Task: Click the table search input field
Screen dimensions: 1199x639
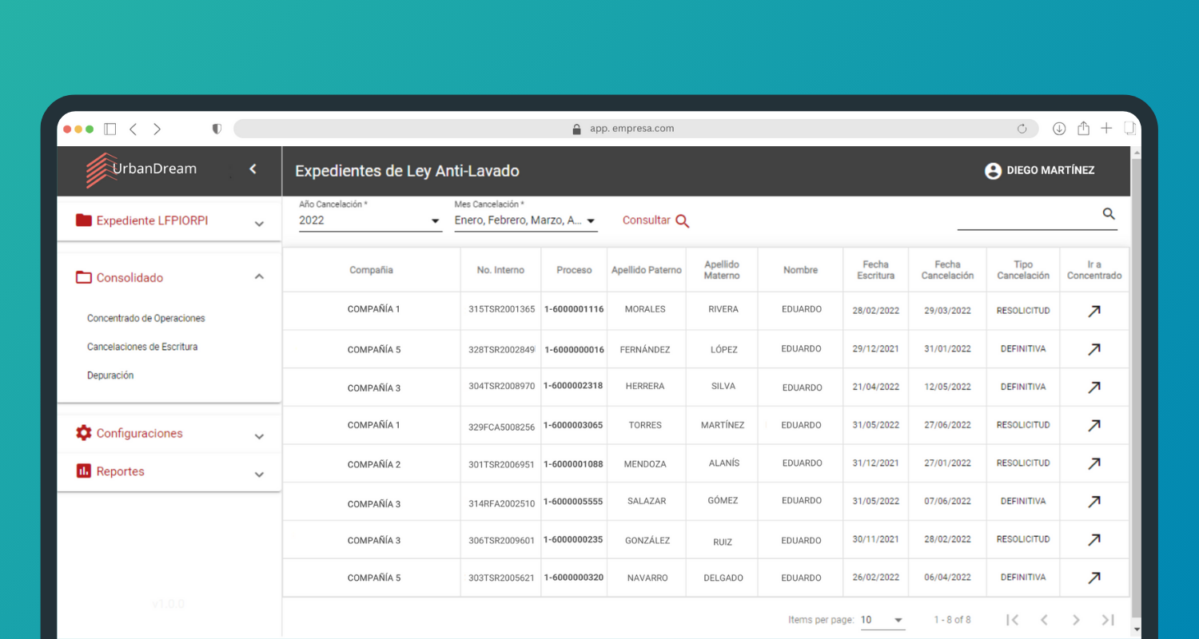Action: pyautogui.click(x=1027, y=216)
